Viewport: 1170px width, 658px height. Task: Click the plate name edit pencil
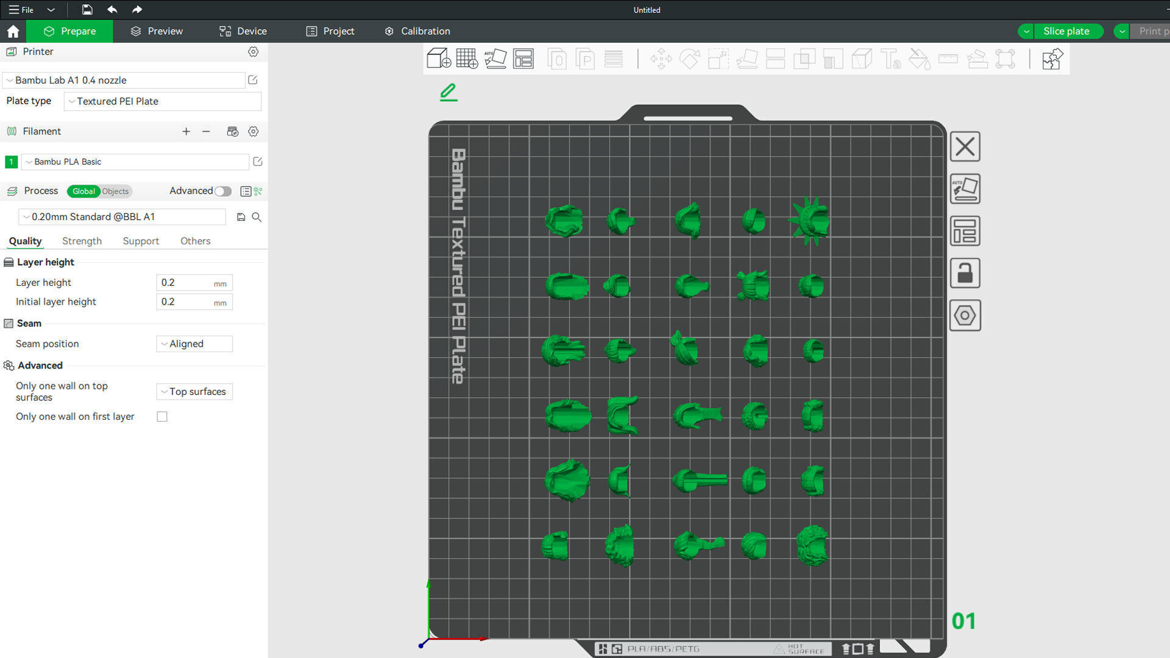(x=448, y=92)
